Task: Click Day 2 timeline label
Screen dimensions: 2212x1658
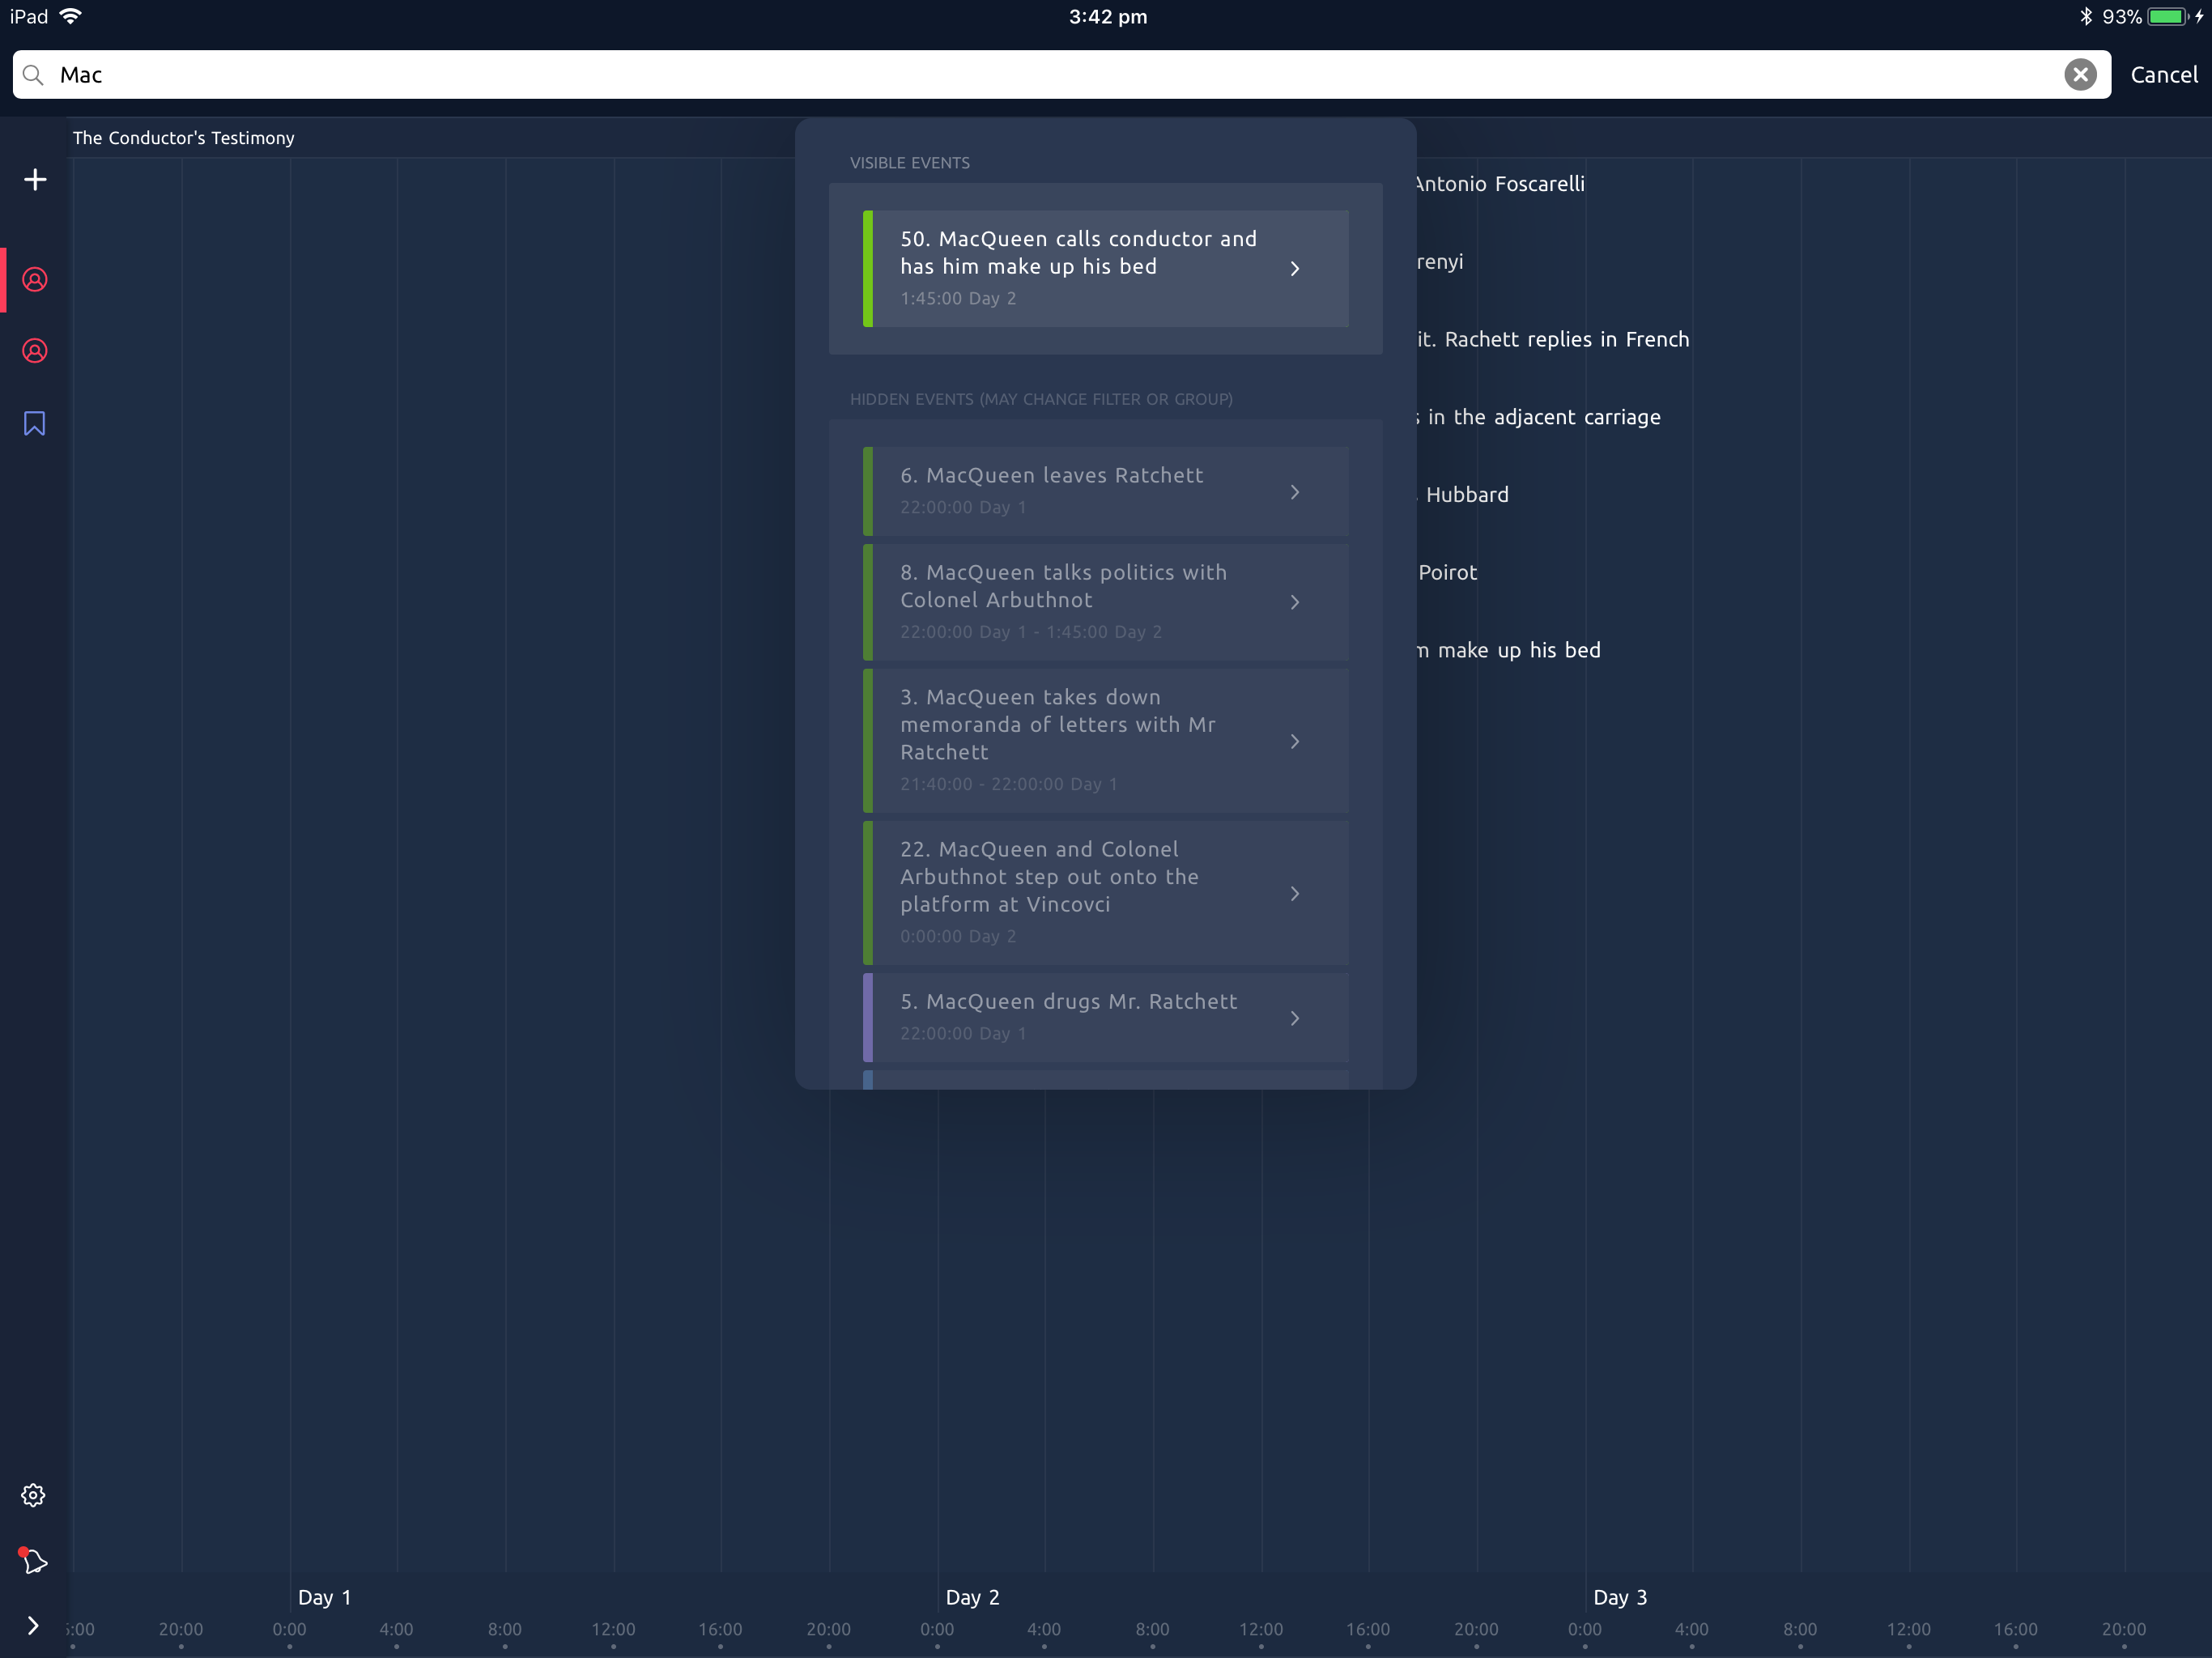Action: (x=972, y=1597)
